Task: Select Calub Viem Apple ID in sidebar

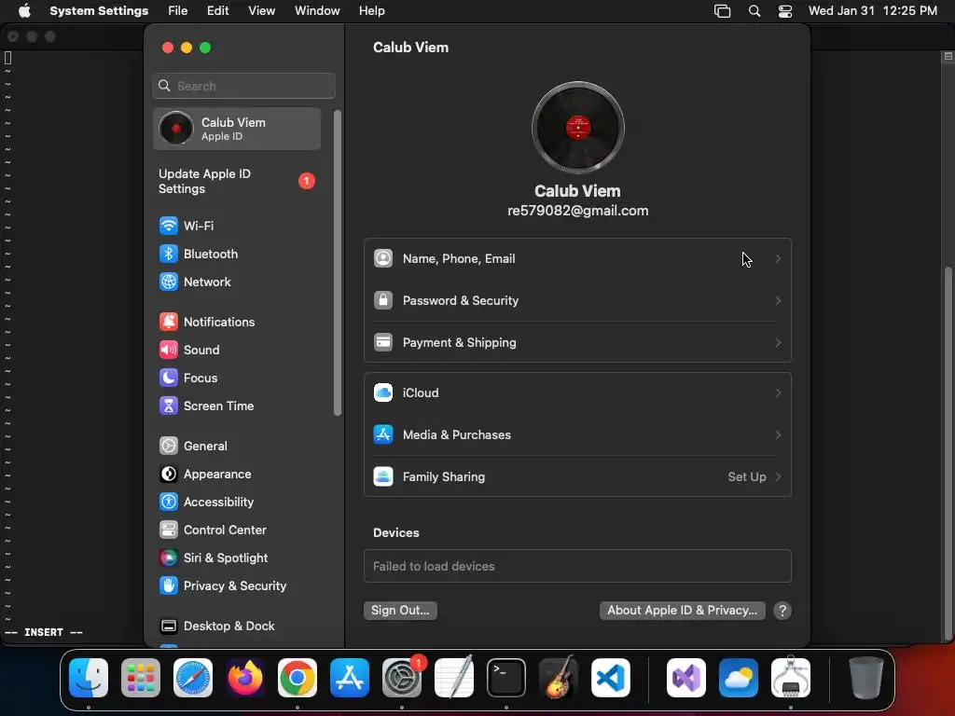Action: [238, 129]
